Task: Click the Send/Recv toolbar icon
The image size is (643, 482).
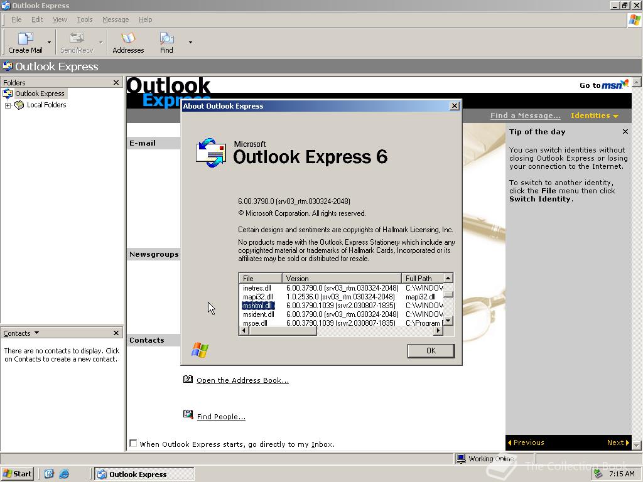Action: click(77, 42)
